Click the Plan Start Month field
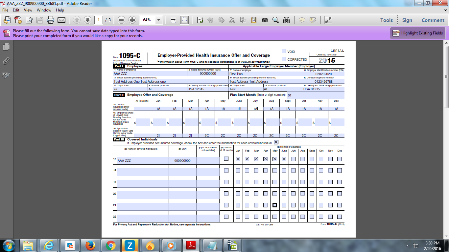Image resolution: width=449 pixels, height=252 pixels. (x=316, y=95)
